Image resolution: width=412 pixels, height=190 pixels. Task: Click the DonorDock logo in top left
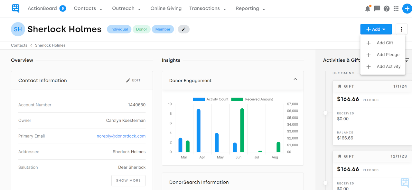[x=15, y=8]
